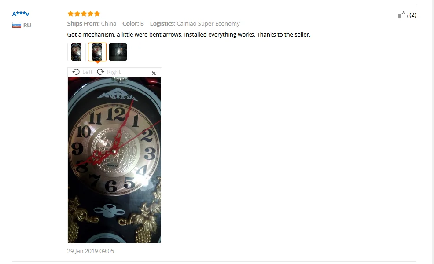Click the Ships From China label
Image resolution: width=434 pixels, height=264 pixels.
pyautogui.click(x=92, y=24)
